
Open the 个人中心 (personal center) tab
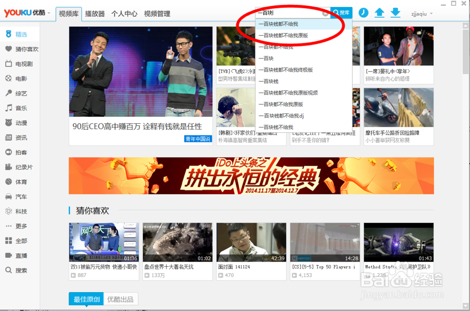124,14
